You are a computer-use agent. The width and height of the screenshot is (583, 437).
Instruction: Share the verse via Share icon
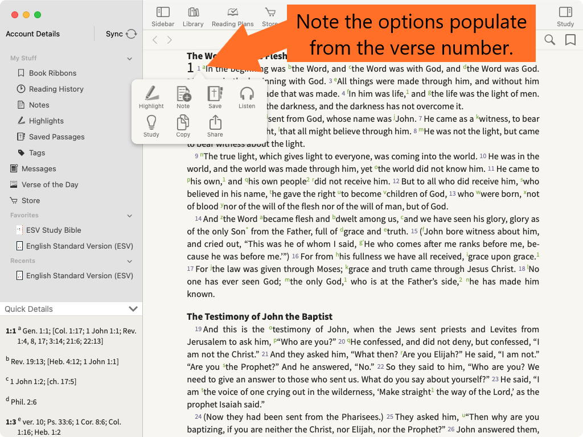tap(215, 126)
